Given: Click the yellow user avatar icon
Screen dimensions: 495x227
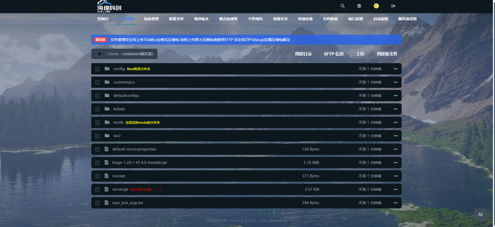Looking at the screenshot, I should point(376,6).
